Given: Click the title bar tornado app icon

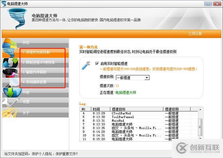Looking at the screenshot, I should pos(4,4).
